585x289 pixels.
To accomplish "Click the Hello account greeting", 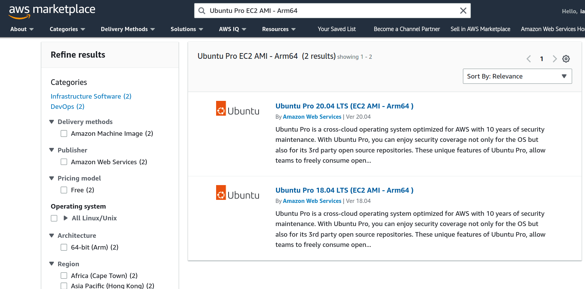I will pos(573,11).
